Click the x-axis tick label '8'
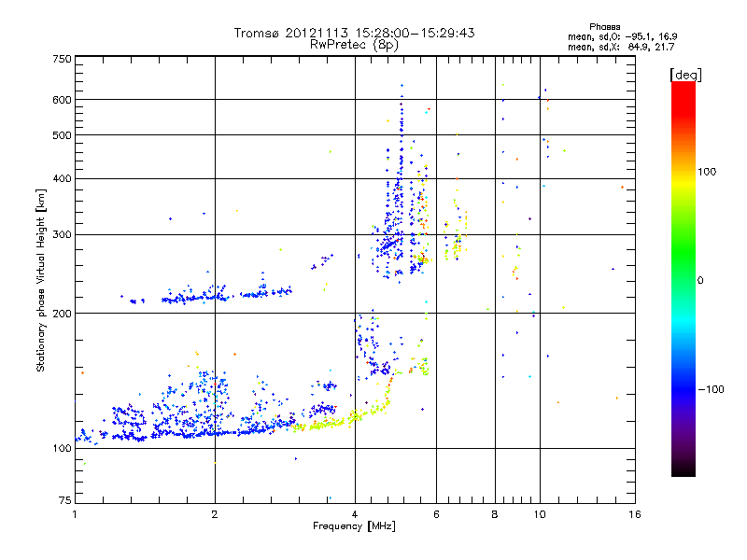747x560 pixels. coord(495,514)
